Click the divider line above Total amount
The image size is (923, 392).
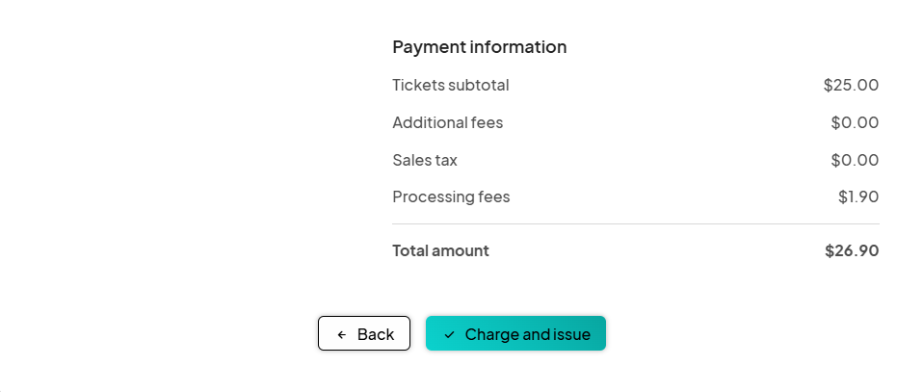pos(636,223)
